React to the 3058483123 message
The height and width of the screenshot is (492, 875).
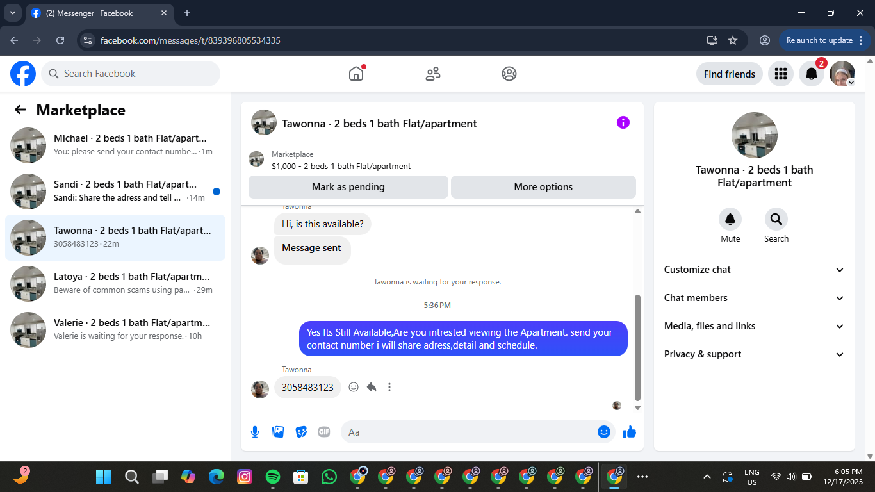[x=354, y=387]
